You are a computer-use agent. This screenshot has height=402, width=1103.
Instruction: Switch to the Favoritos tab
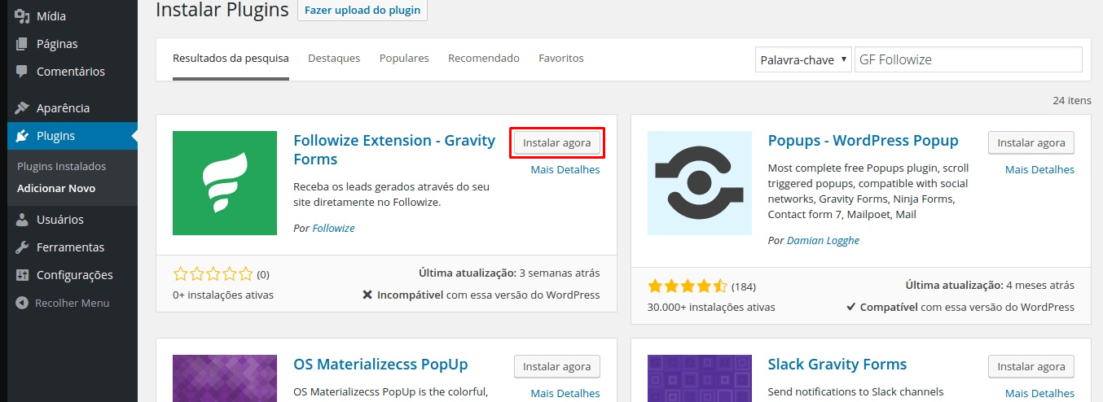[x=561, y=59]
